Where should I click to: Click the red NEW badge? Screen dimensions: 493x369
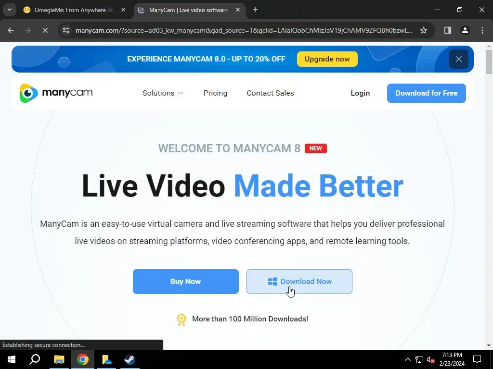coord(316,148)
